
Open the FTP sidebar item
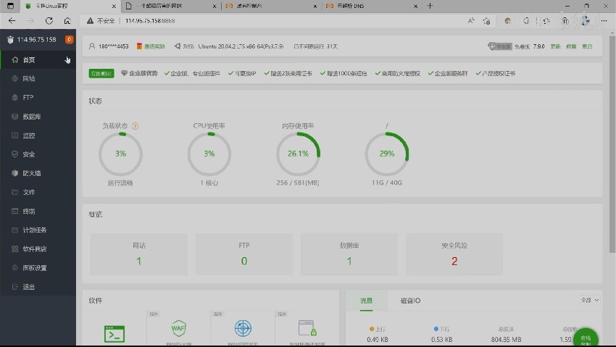click(x=38, y=97)
